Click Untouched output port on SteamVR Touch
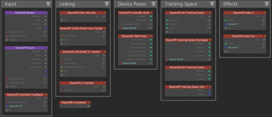The width and height of the screenshot is (272, 117). [x=45, y=67]
